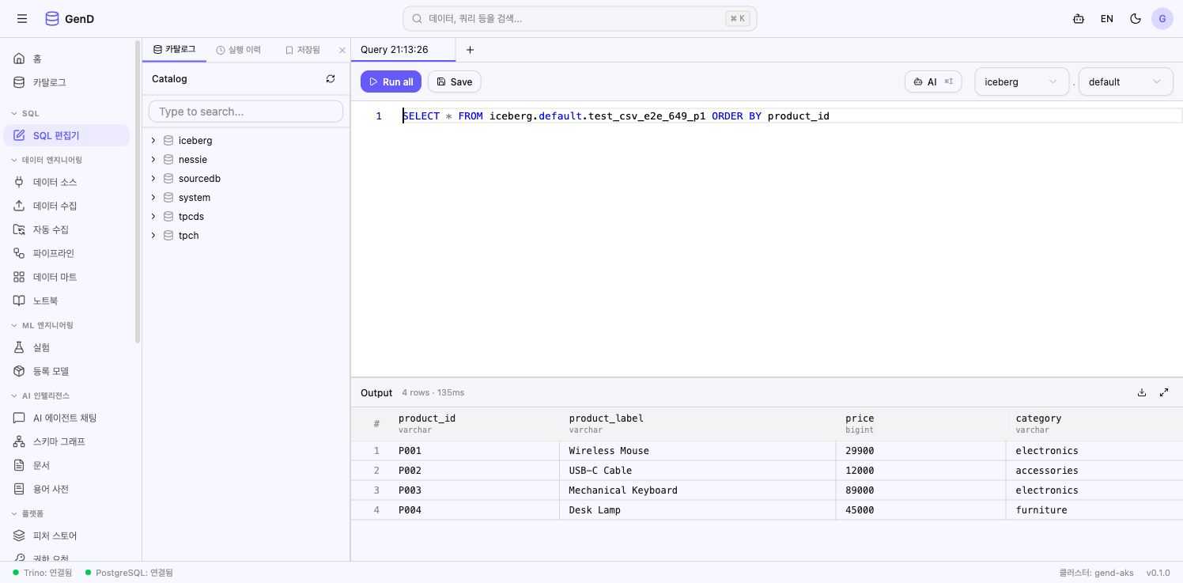Switch to dark mode with moon icon
1183x583 pixels.
click(1136, 19)
